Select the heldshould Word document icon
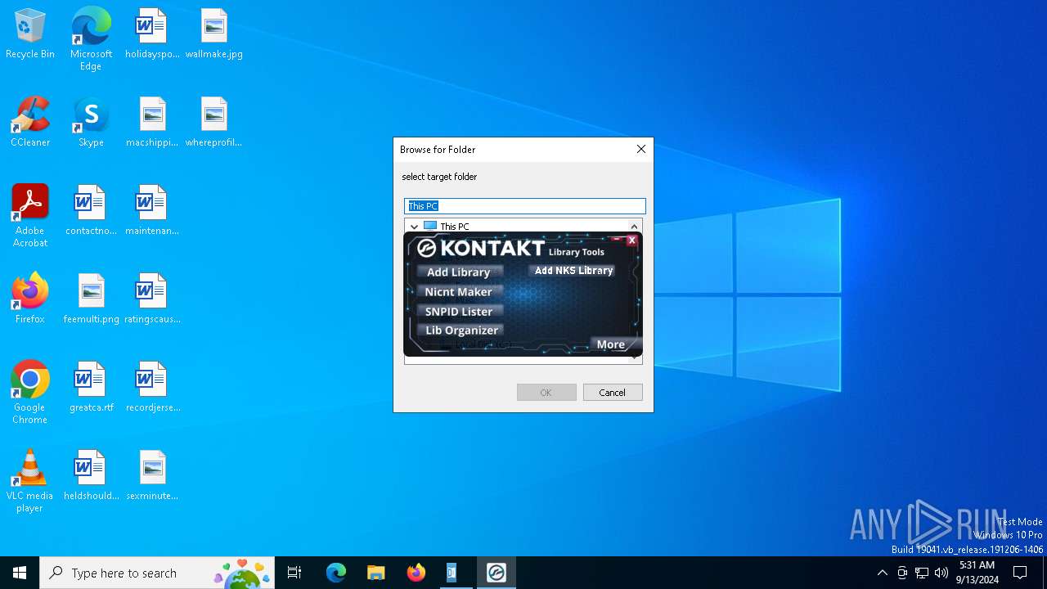This screenshot has width=1047, height=589. tap(91, 475)
